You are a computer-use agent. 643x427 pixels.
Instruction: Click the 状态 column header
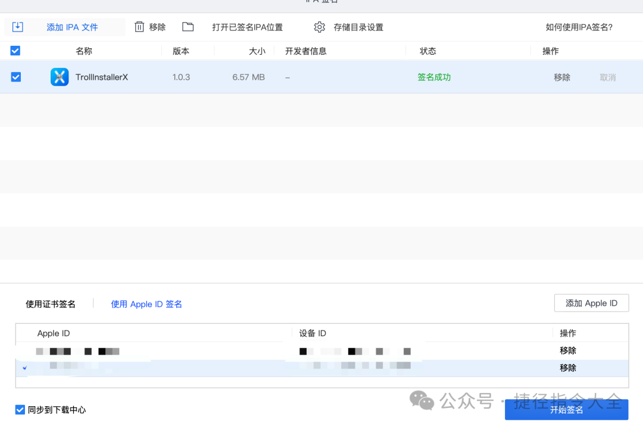(x=428, y=51)
